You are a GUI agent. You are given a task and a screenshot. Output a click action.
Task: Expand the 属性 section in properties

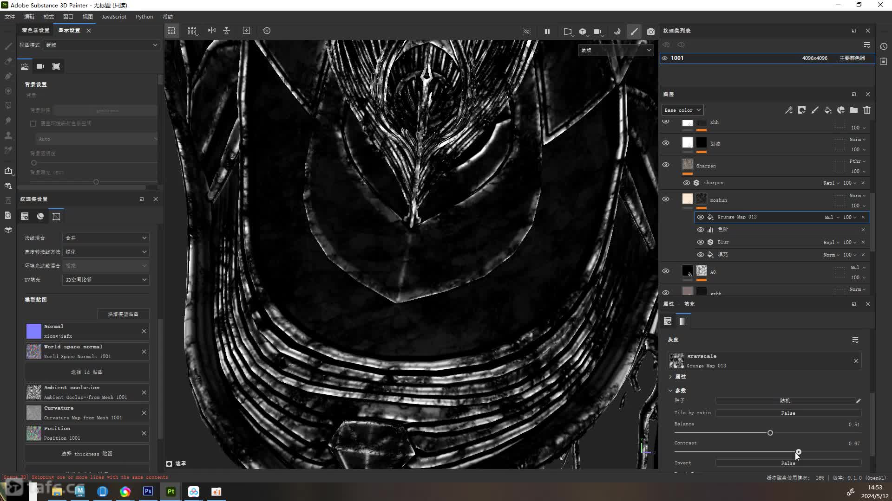(x=670, y=377)
